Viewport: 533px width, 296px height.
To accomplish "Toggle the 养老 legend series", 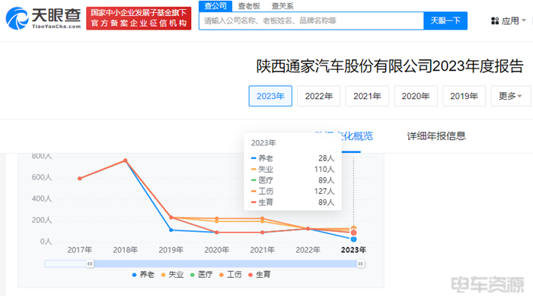I will pyautogui.click(x=143, y=275).
